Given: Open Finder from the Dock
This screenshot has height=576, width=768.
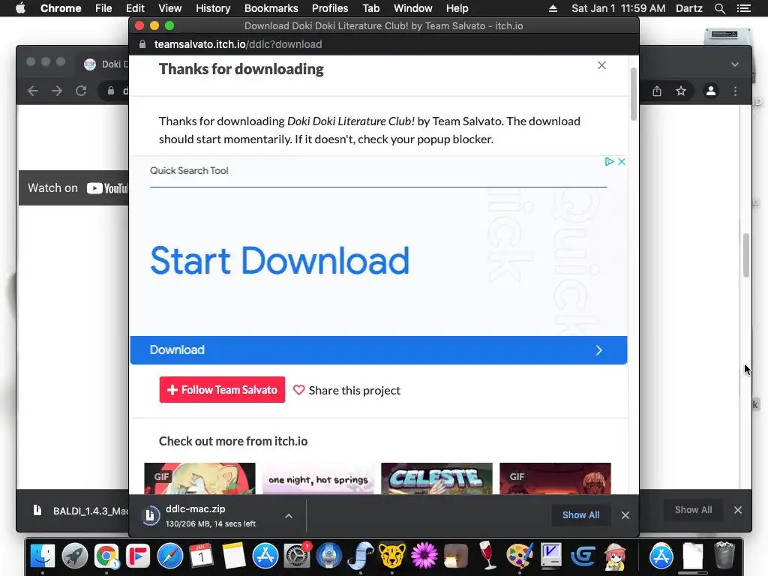Looking at the screenshot, I should tap(43, 556).
